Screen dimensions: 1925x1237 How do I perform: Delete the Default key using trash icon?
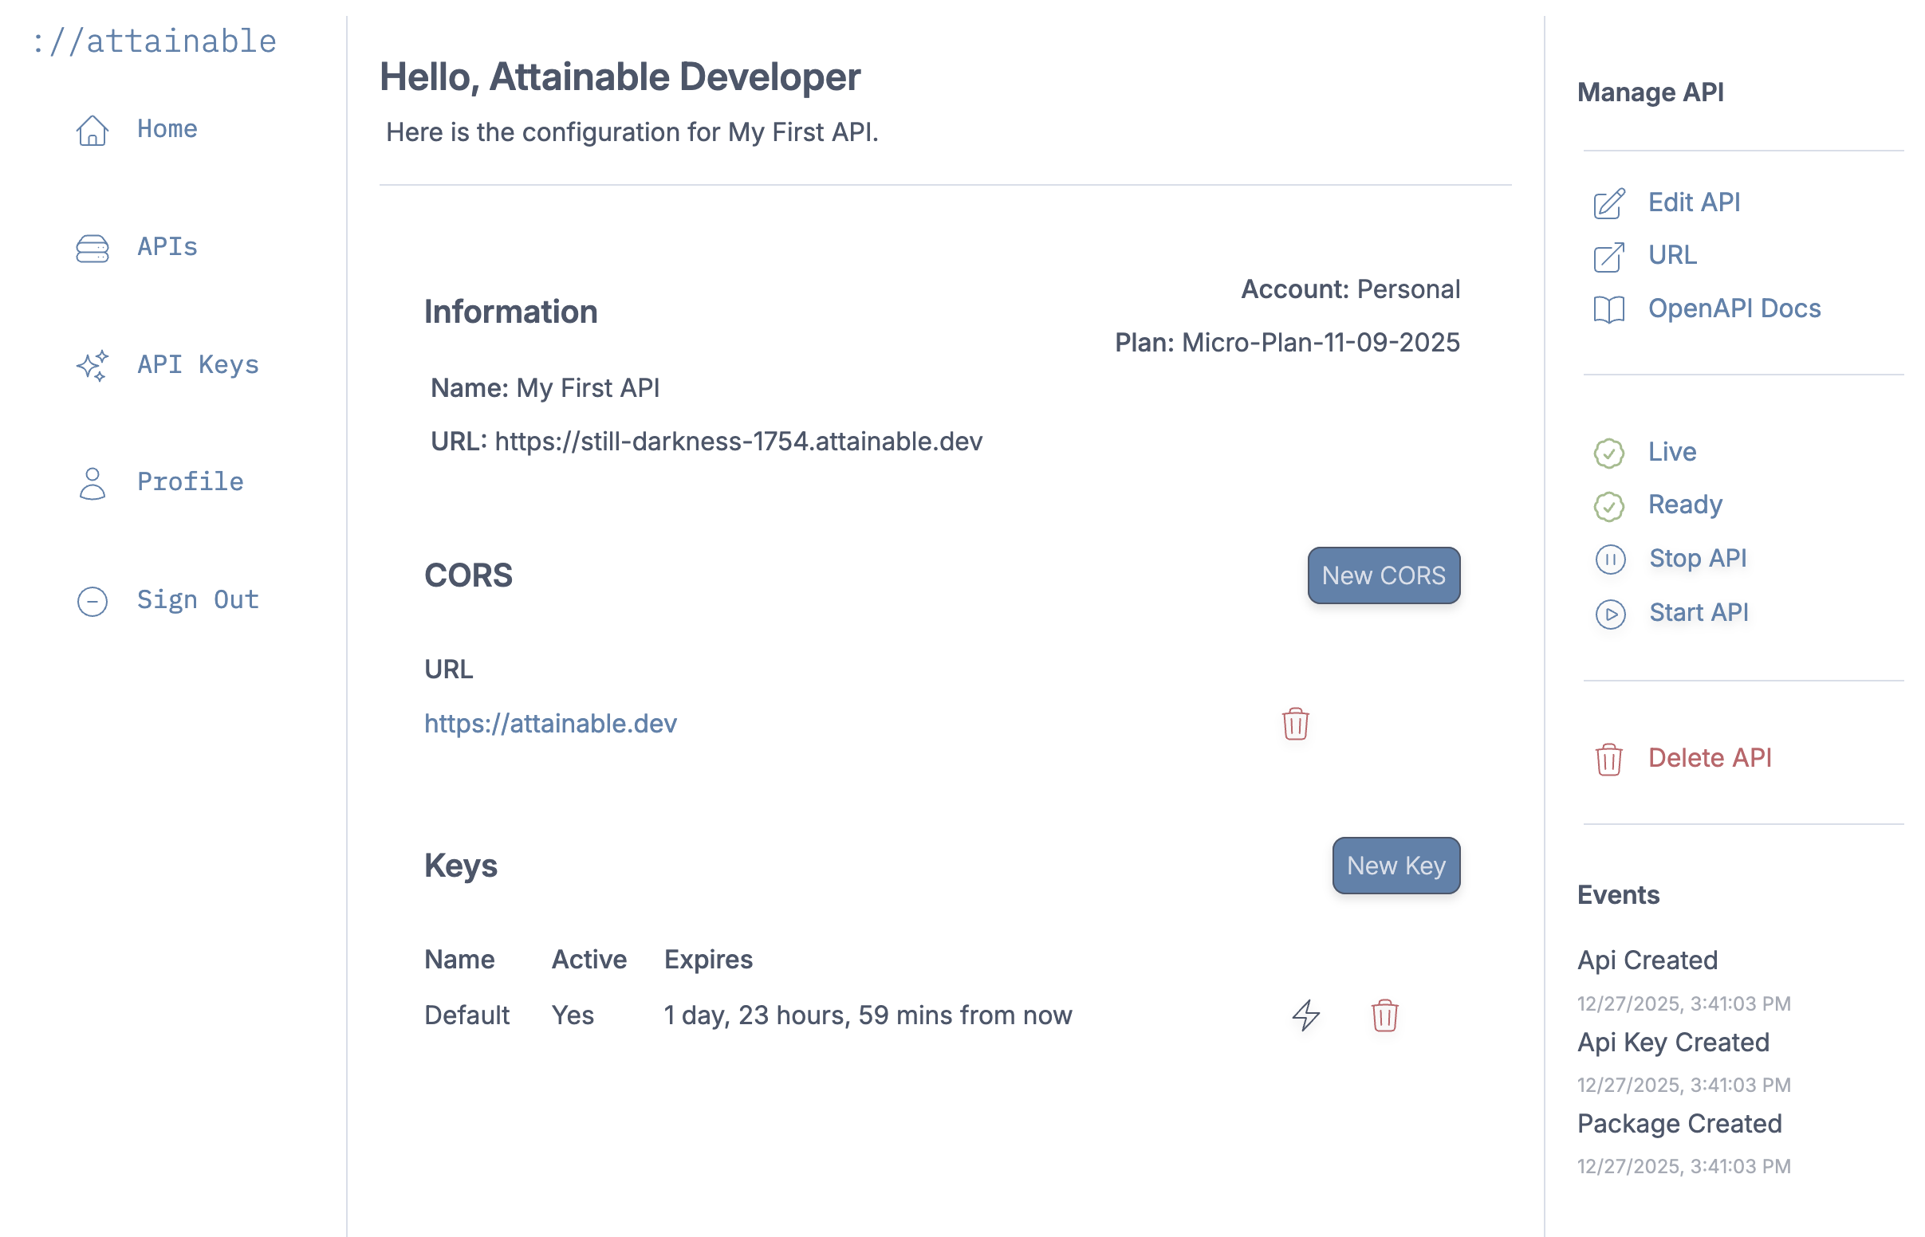coord(1384,1015)
